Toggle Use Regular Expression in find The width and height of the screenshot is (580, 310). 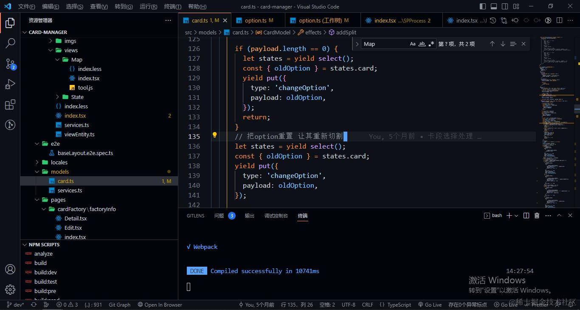tap(431, 44)
